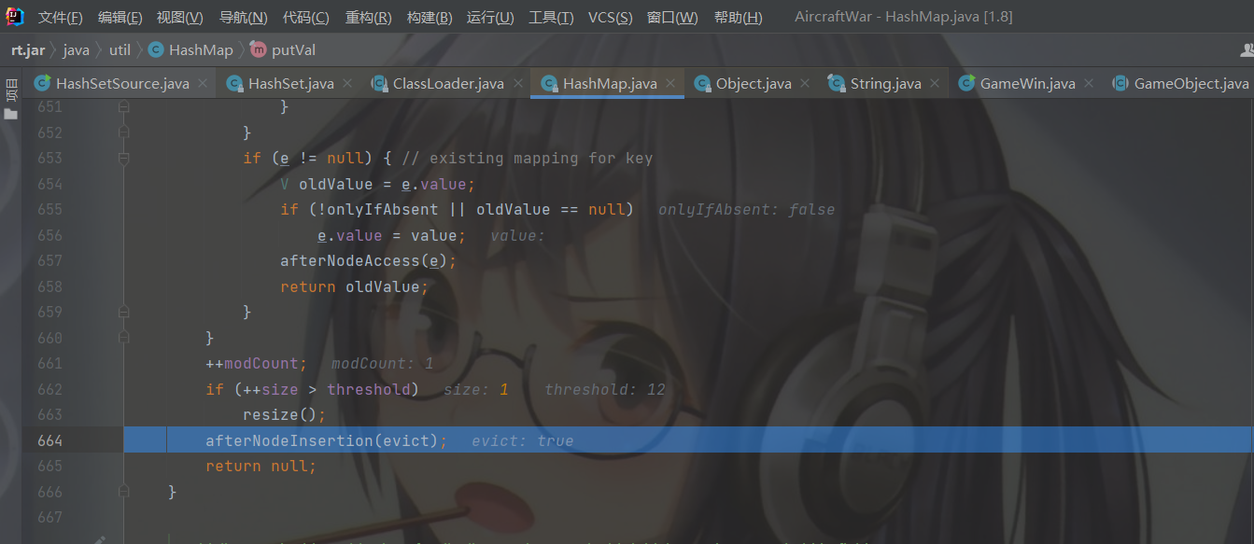This screenshot has width=1254, height=544.
Task: Switch to the HashSetSource.java tab
Action: point(122,83)
